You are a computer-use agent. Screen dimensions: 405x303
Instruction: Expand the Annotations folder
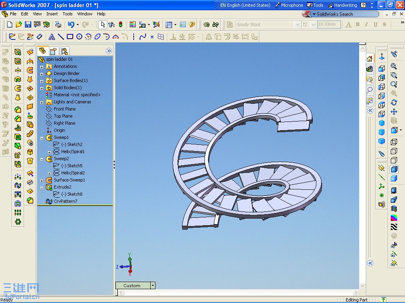tap(42, 67)
